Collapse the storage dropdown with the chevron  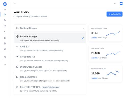tap(83, 28)
